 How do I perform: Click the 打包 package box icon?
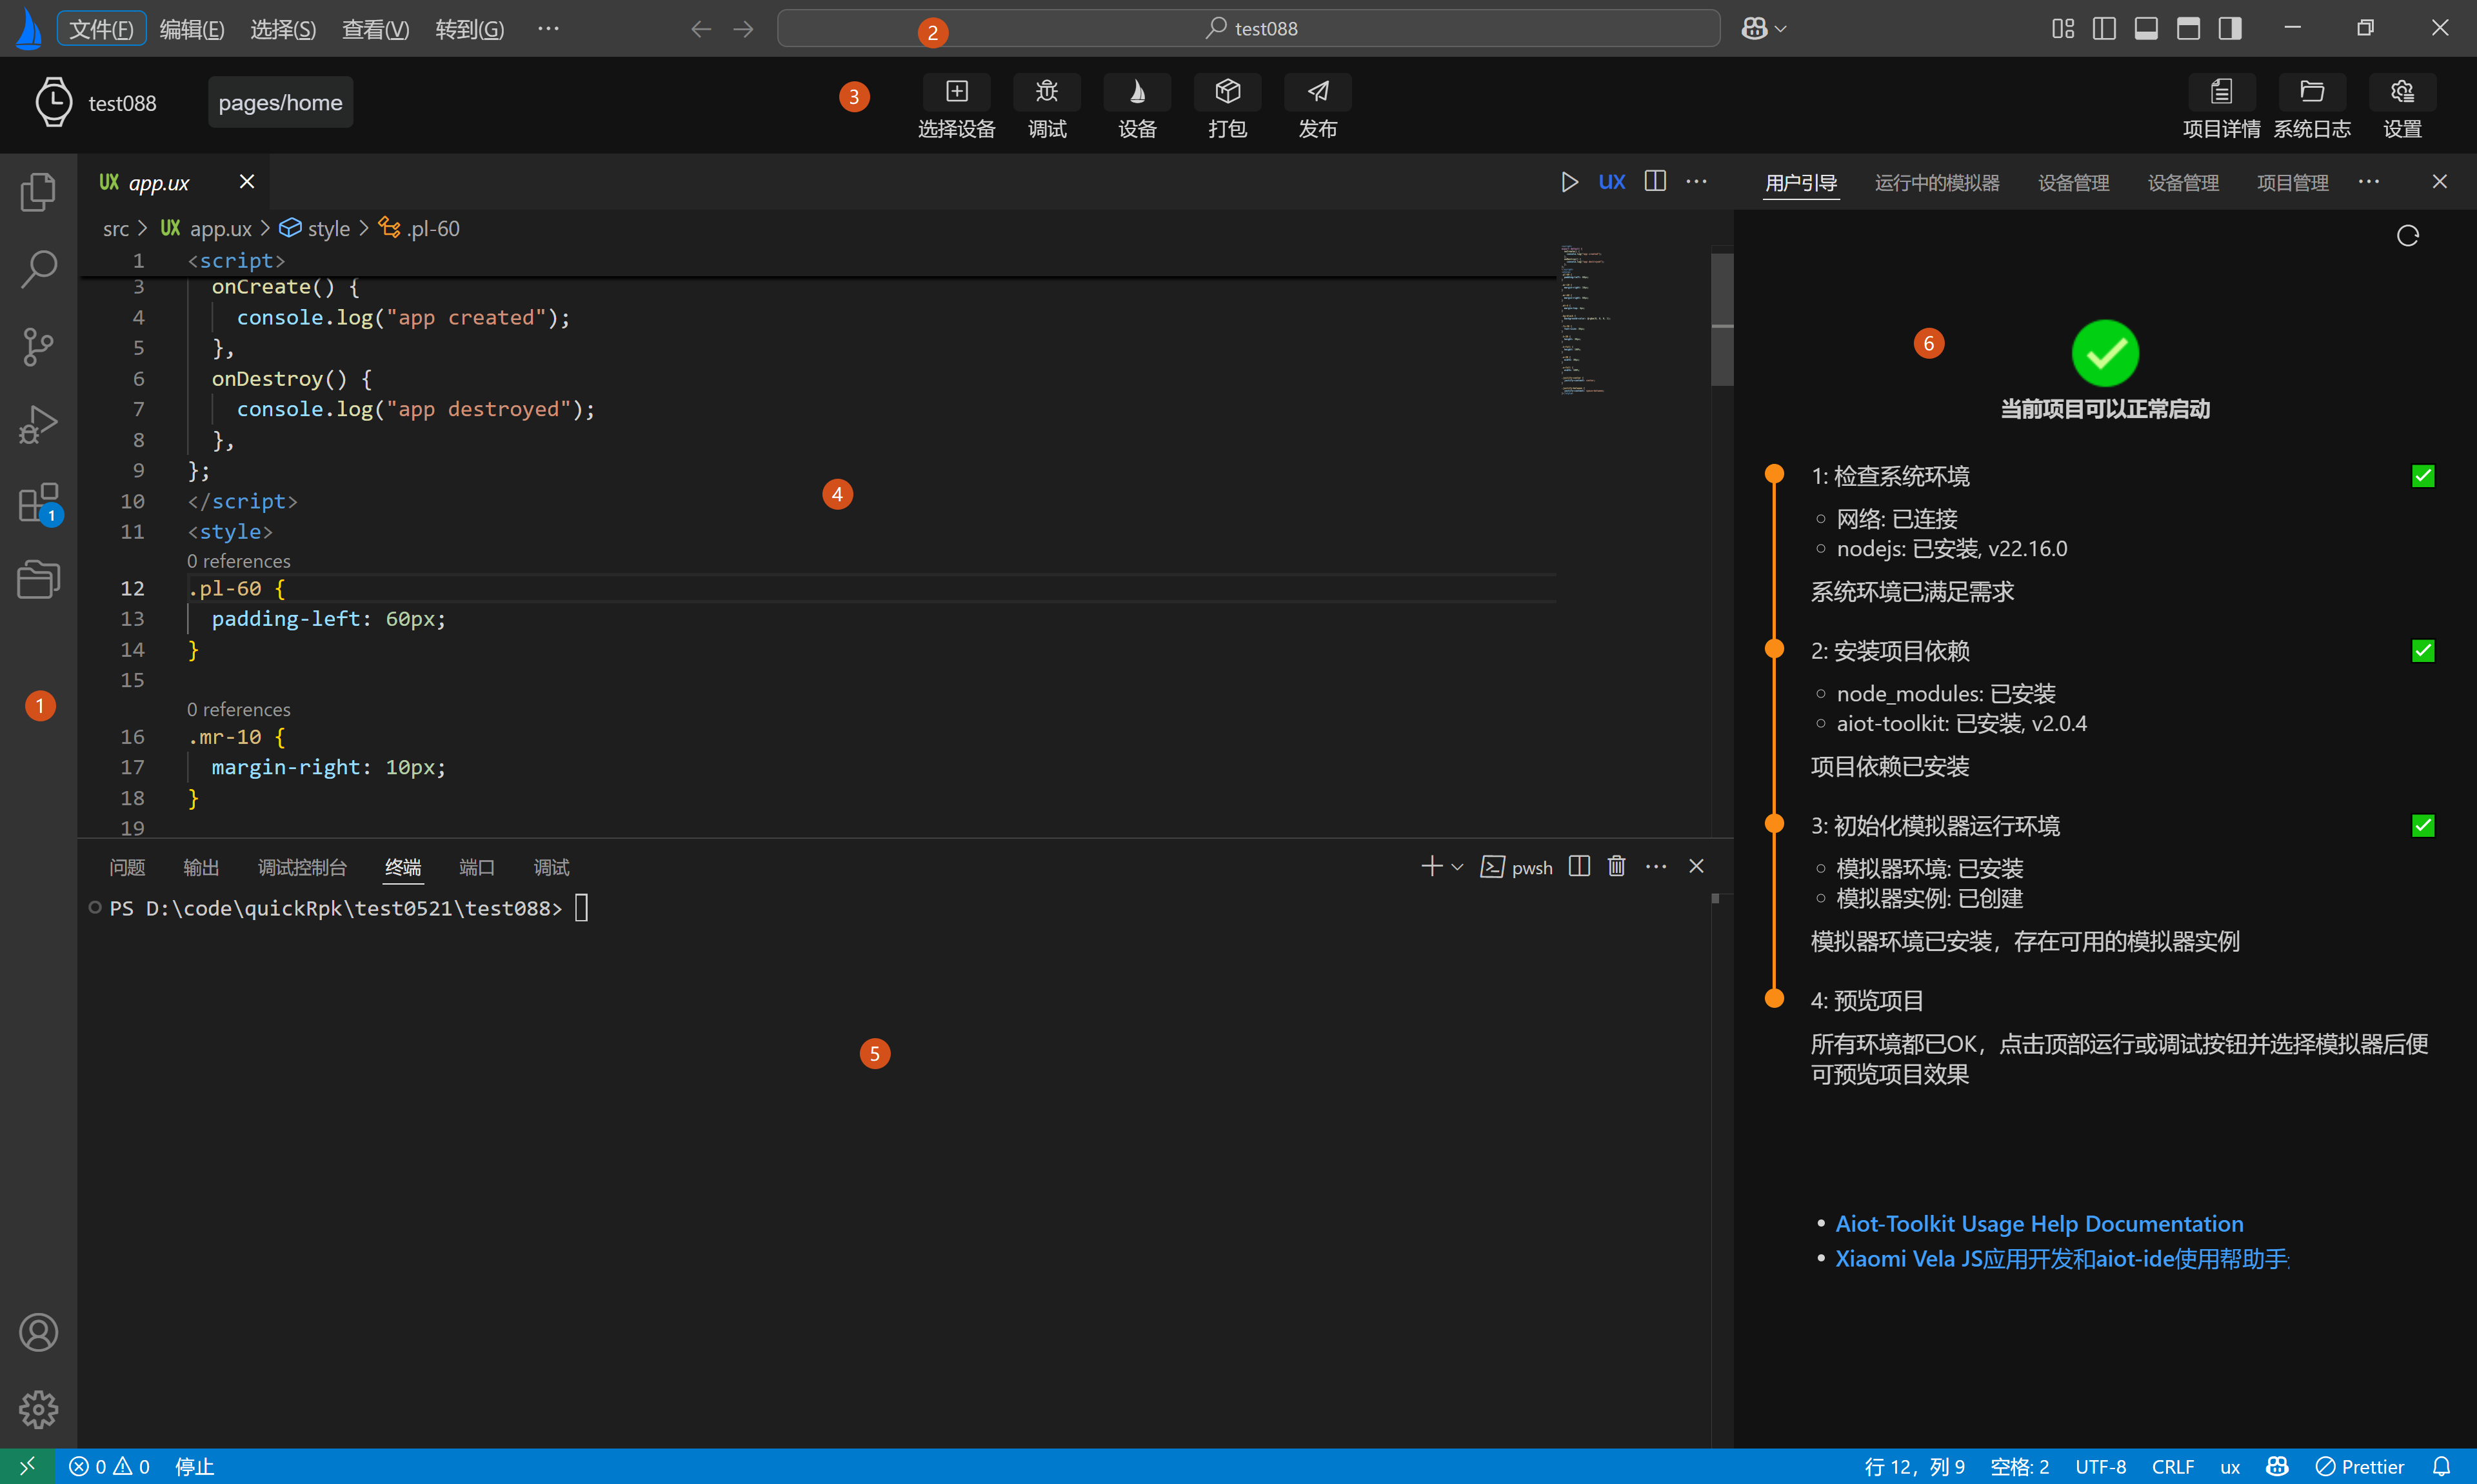[x=1226, y=92]
